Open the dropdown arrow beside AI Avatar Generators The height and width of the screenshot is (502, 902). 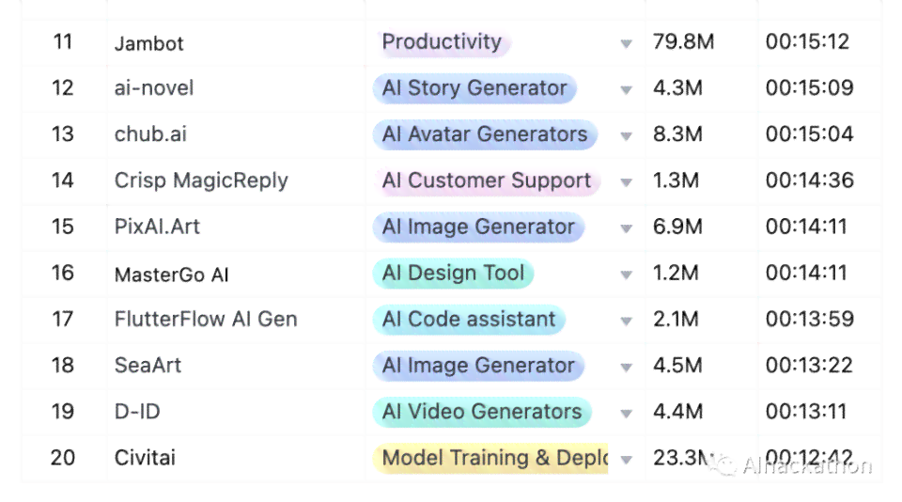pyautogui.click(x=627, y=136)
